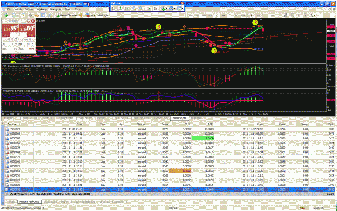This screenshot has height=211, width=337.
Task: Select the draw trendline tool
Action: (279, 15)
